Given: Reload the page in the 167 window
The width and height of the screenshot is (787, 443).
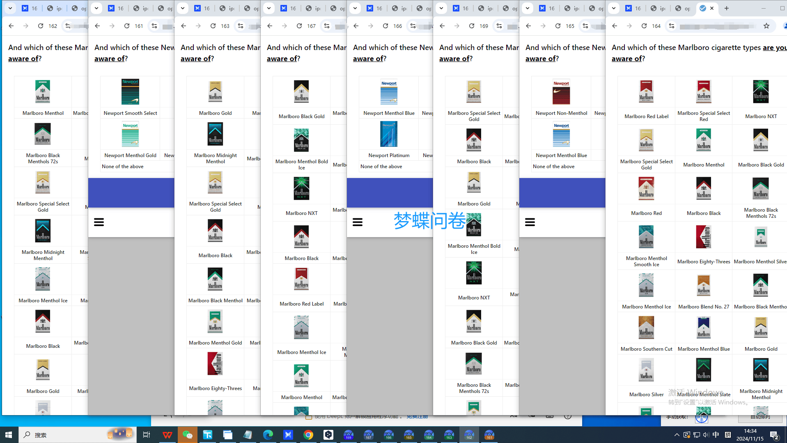Looking at the screenshot, I should pos(299,26).
